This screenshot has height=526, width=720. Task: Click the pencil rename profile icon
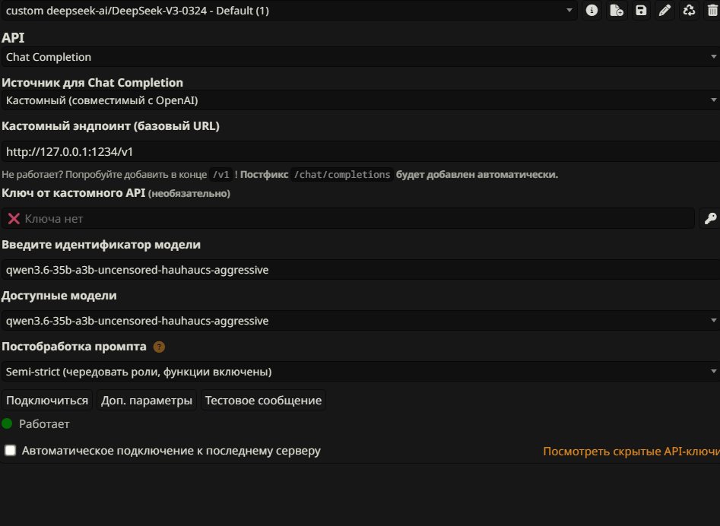point(665,10)
